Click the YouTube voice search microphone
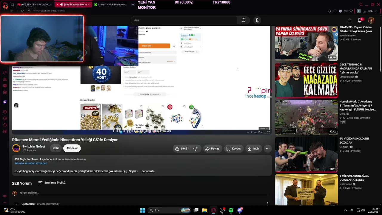 pyautogui.click(x=257, y=20)
